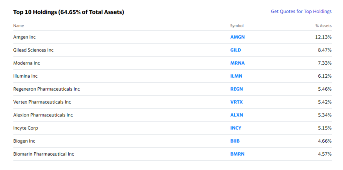This screenshot has width=343, height=170.
Task: Select the INCY symbol link
Action: click(x=235, y=128)
